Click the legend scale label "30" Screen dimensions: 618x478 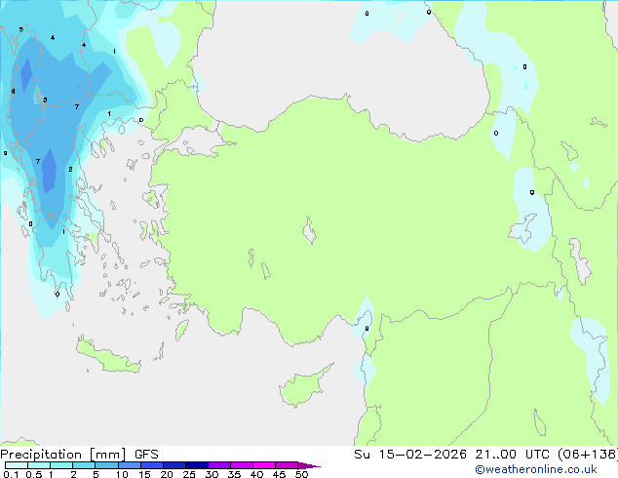point(212,474)
